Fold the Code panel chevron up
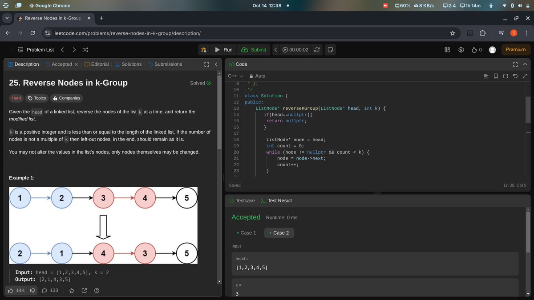Screen dimensions: 534x300 point(525,64)
